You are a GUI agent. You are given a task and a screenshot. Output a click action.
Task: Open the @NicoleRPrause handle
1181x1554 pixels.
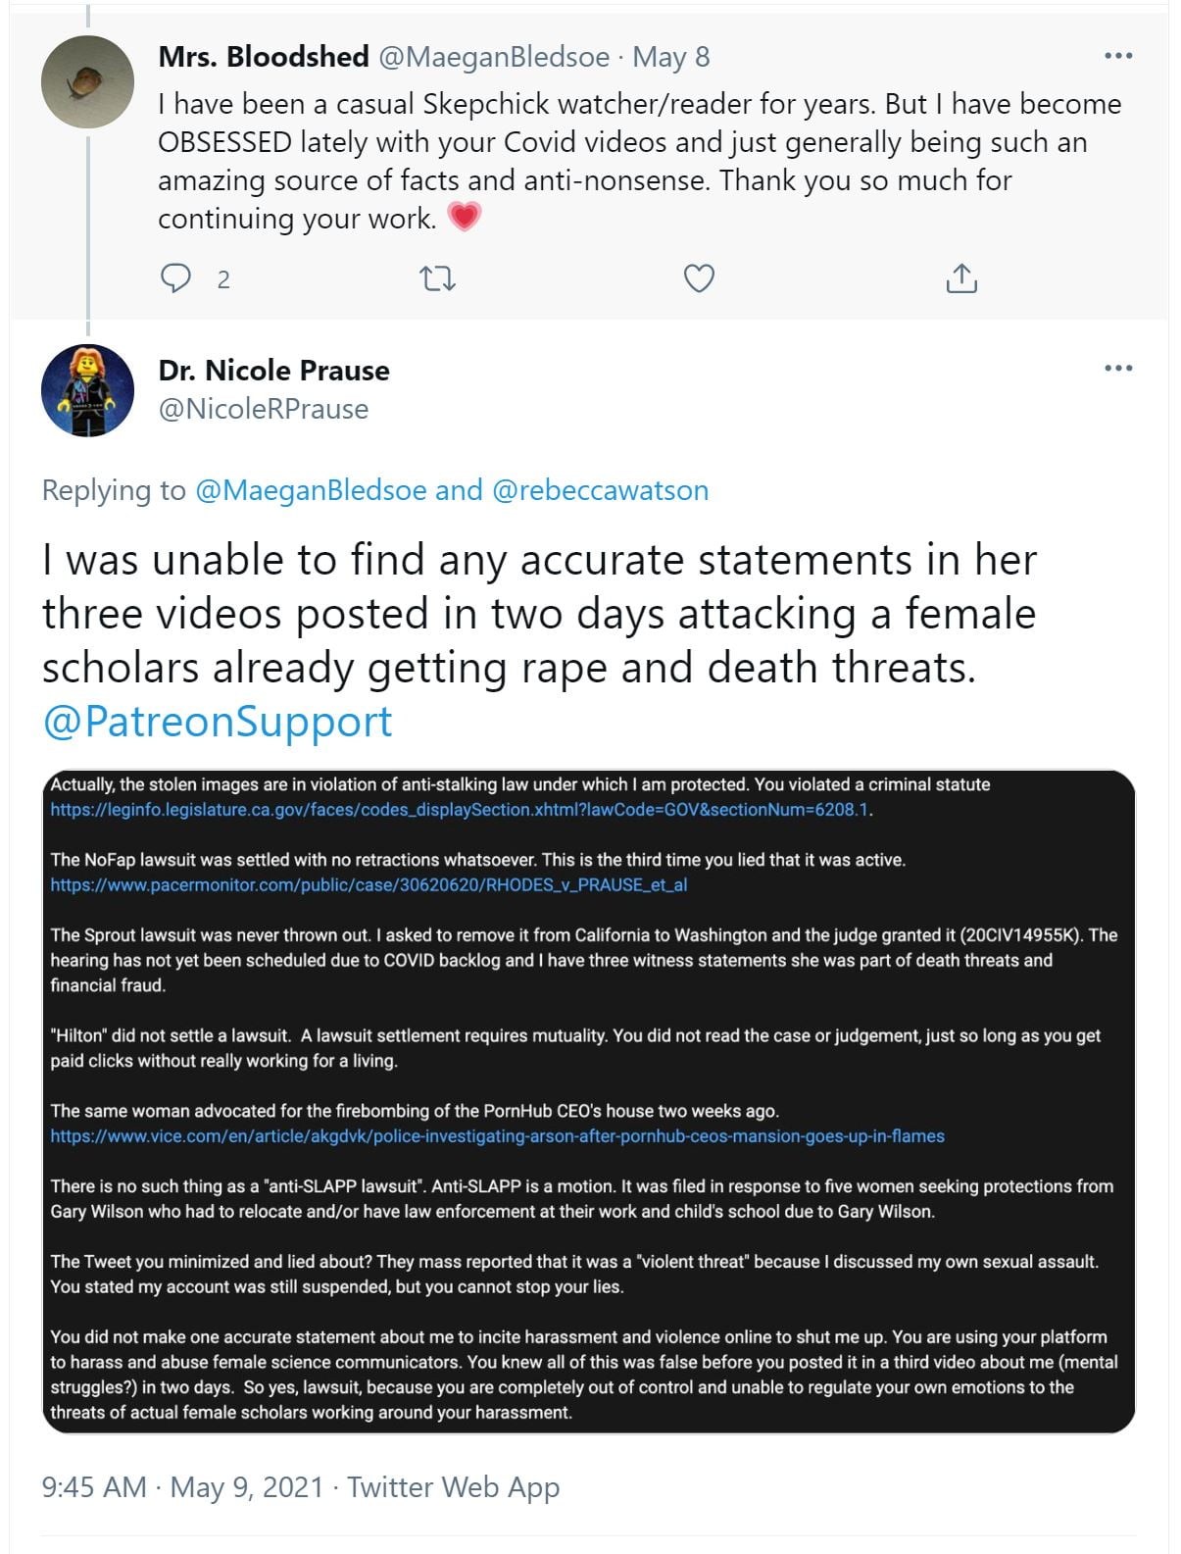(x=264, y=409)
